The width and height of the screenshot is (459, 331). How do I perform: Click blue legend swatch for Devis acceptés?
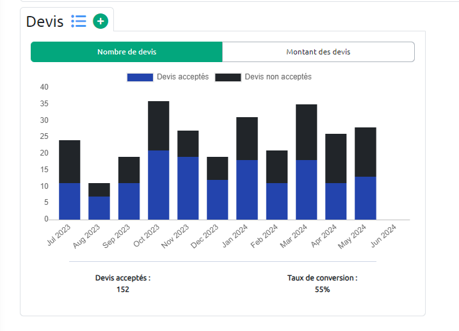click(140, 77)
